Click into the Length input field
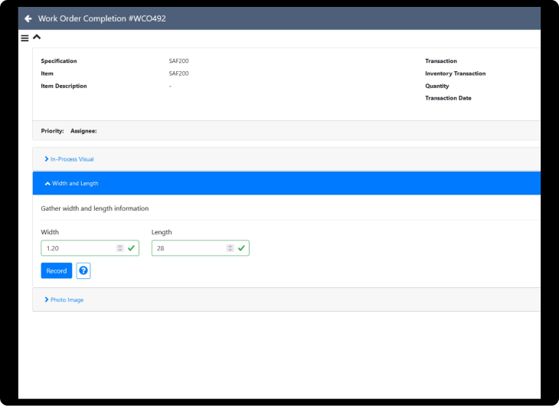The width and height of the screenshot is (559, 406). pos(201,248)
